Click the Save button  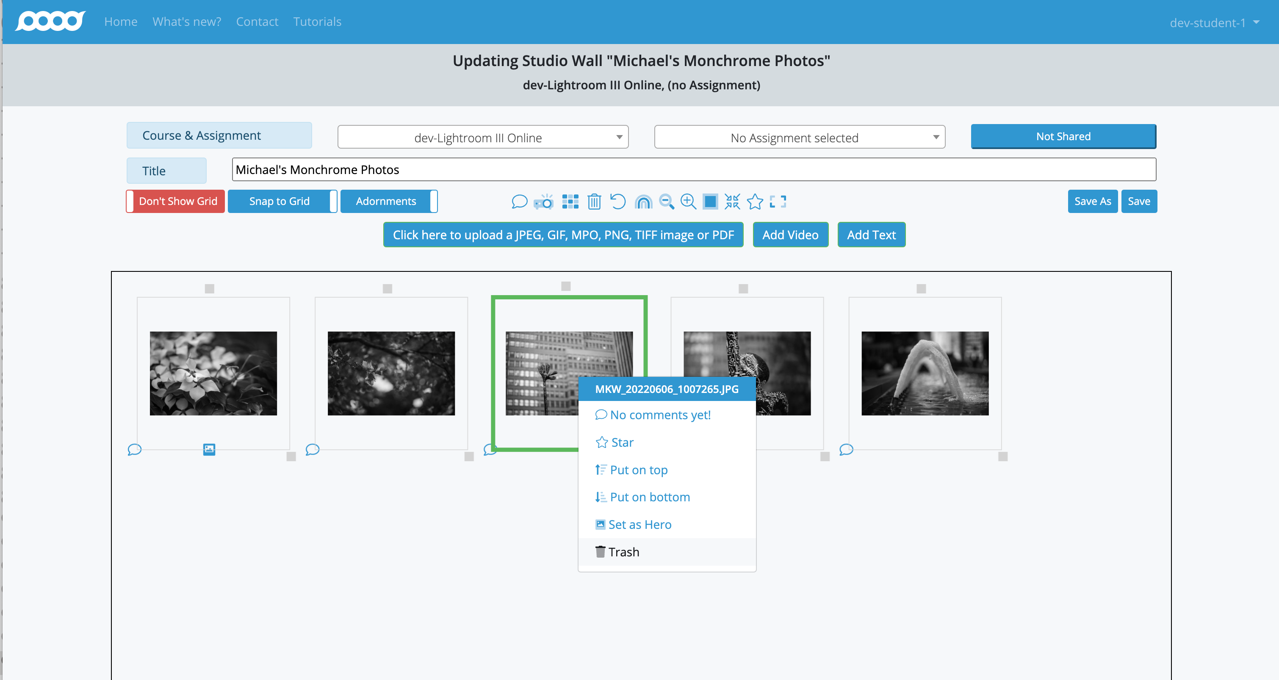pos(1139,201)
